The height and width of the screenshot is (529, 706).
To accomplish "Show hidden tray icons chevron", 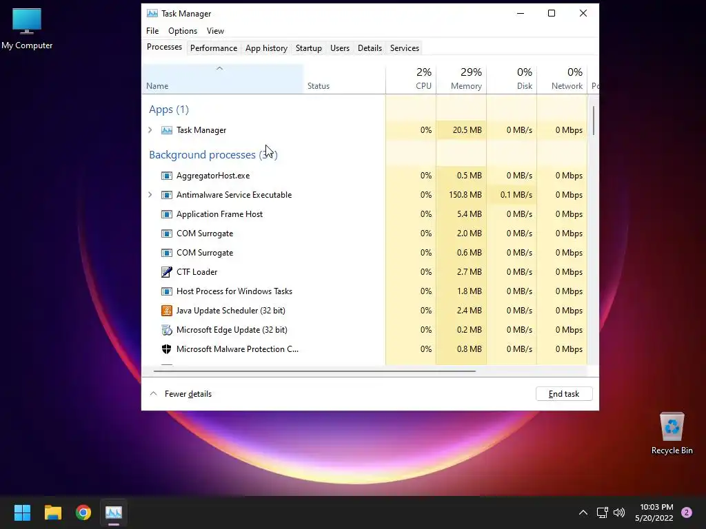I will click(x=583, y=512).
